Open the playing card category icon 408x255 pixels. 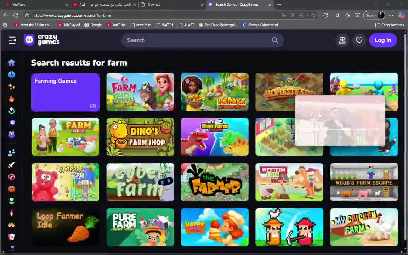point(11,237)
